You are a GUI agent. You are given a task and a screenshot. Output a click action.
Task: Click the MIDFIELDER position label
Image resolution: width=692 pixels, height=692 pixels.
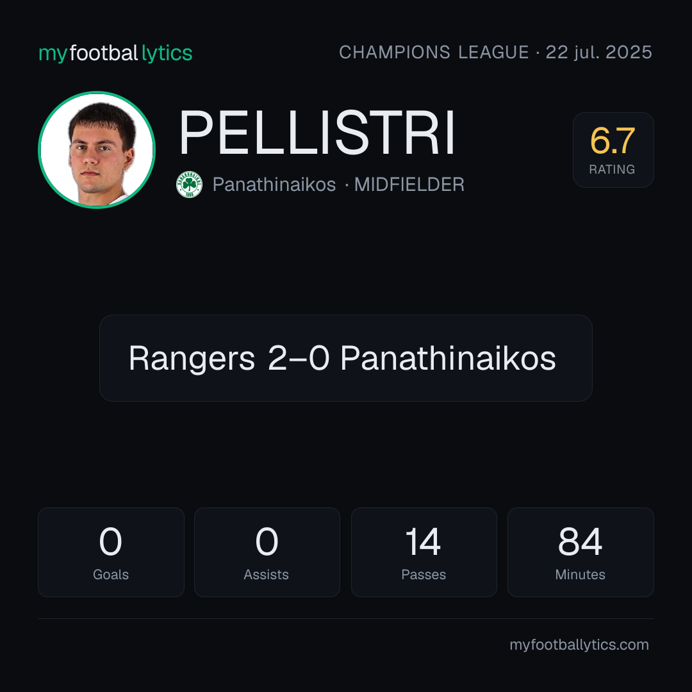pos(409,185)
